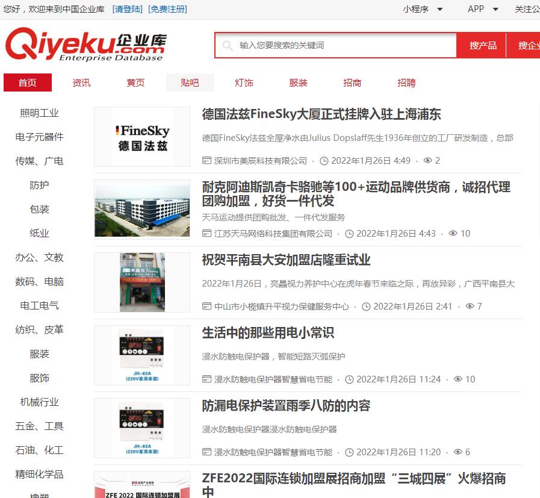Click company link 深圳市美辰科技有限公司

point(260,161)
